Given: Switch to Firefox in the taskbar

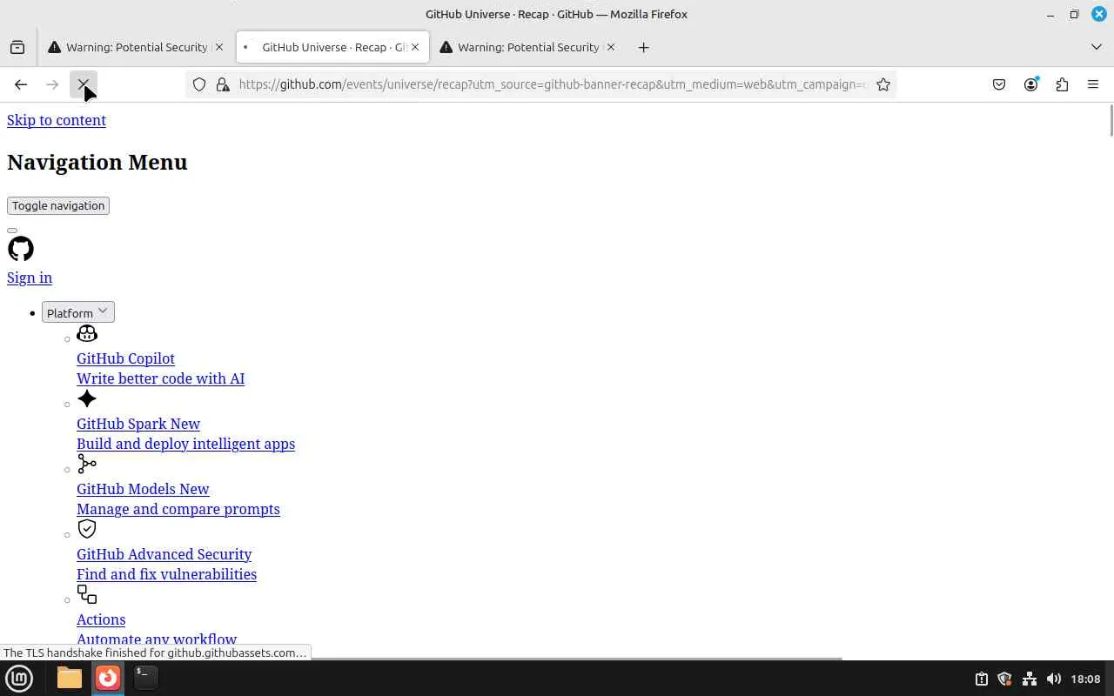Looking at the screenshot, I should (x=108, y=678).
